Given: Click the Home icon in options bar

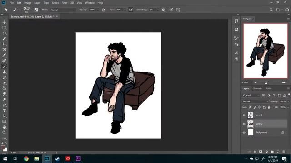Looking at the screenshot, I should pos(6,10).
